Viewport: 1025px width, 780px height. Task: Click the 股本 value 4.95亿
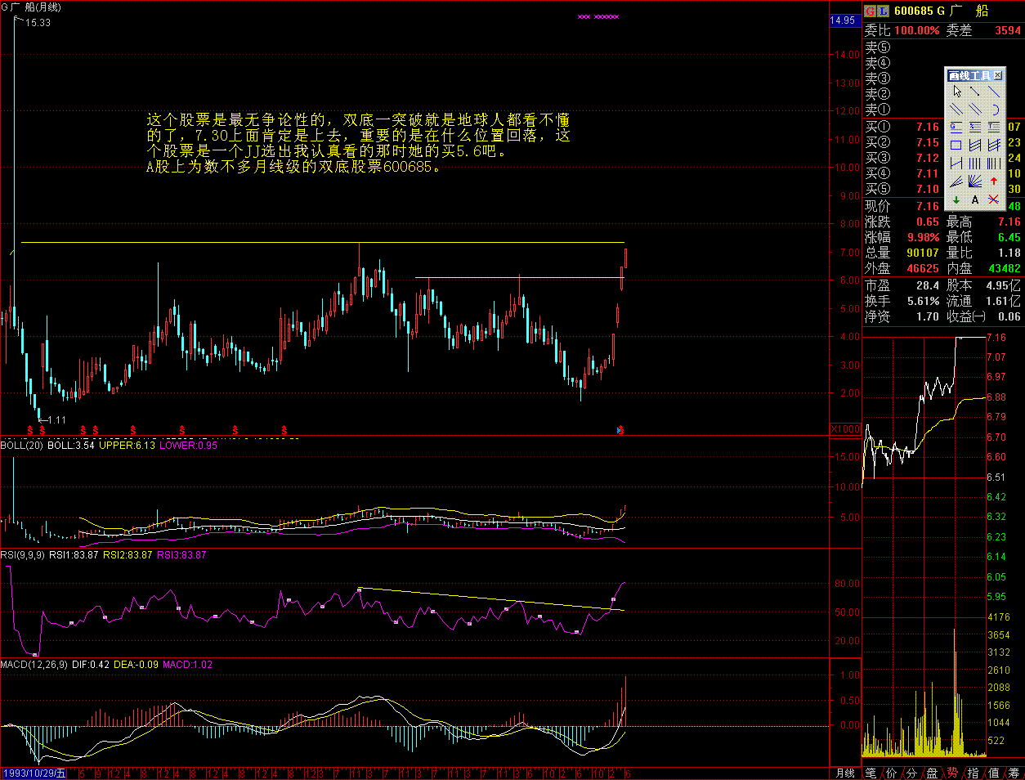(x=1004, y=285)
